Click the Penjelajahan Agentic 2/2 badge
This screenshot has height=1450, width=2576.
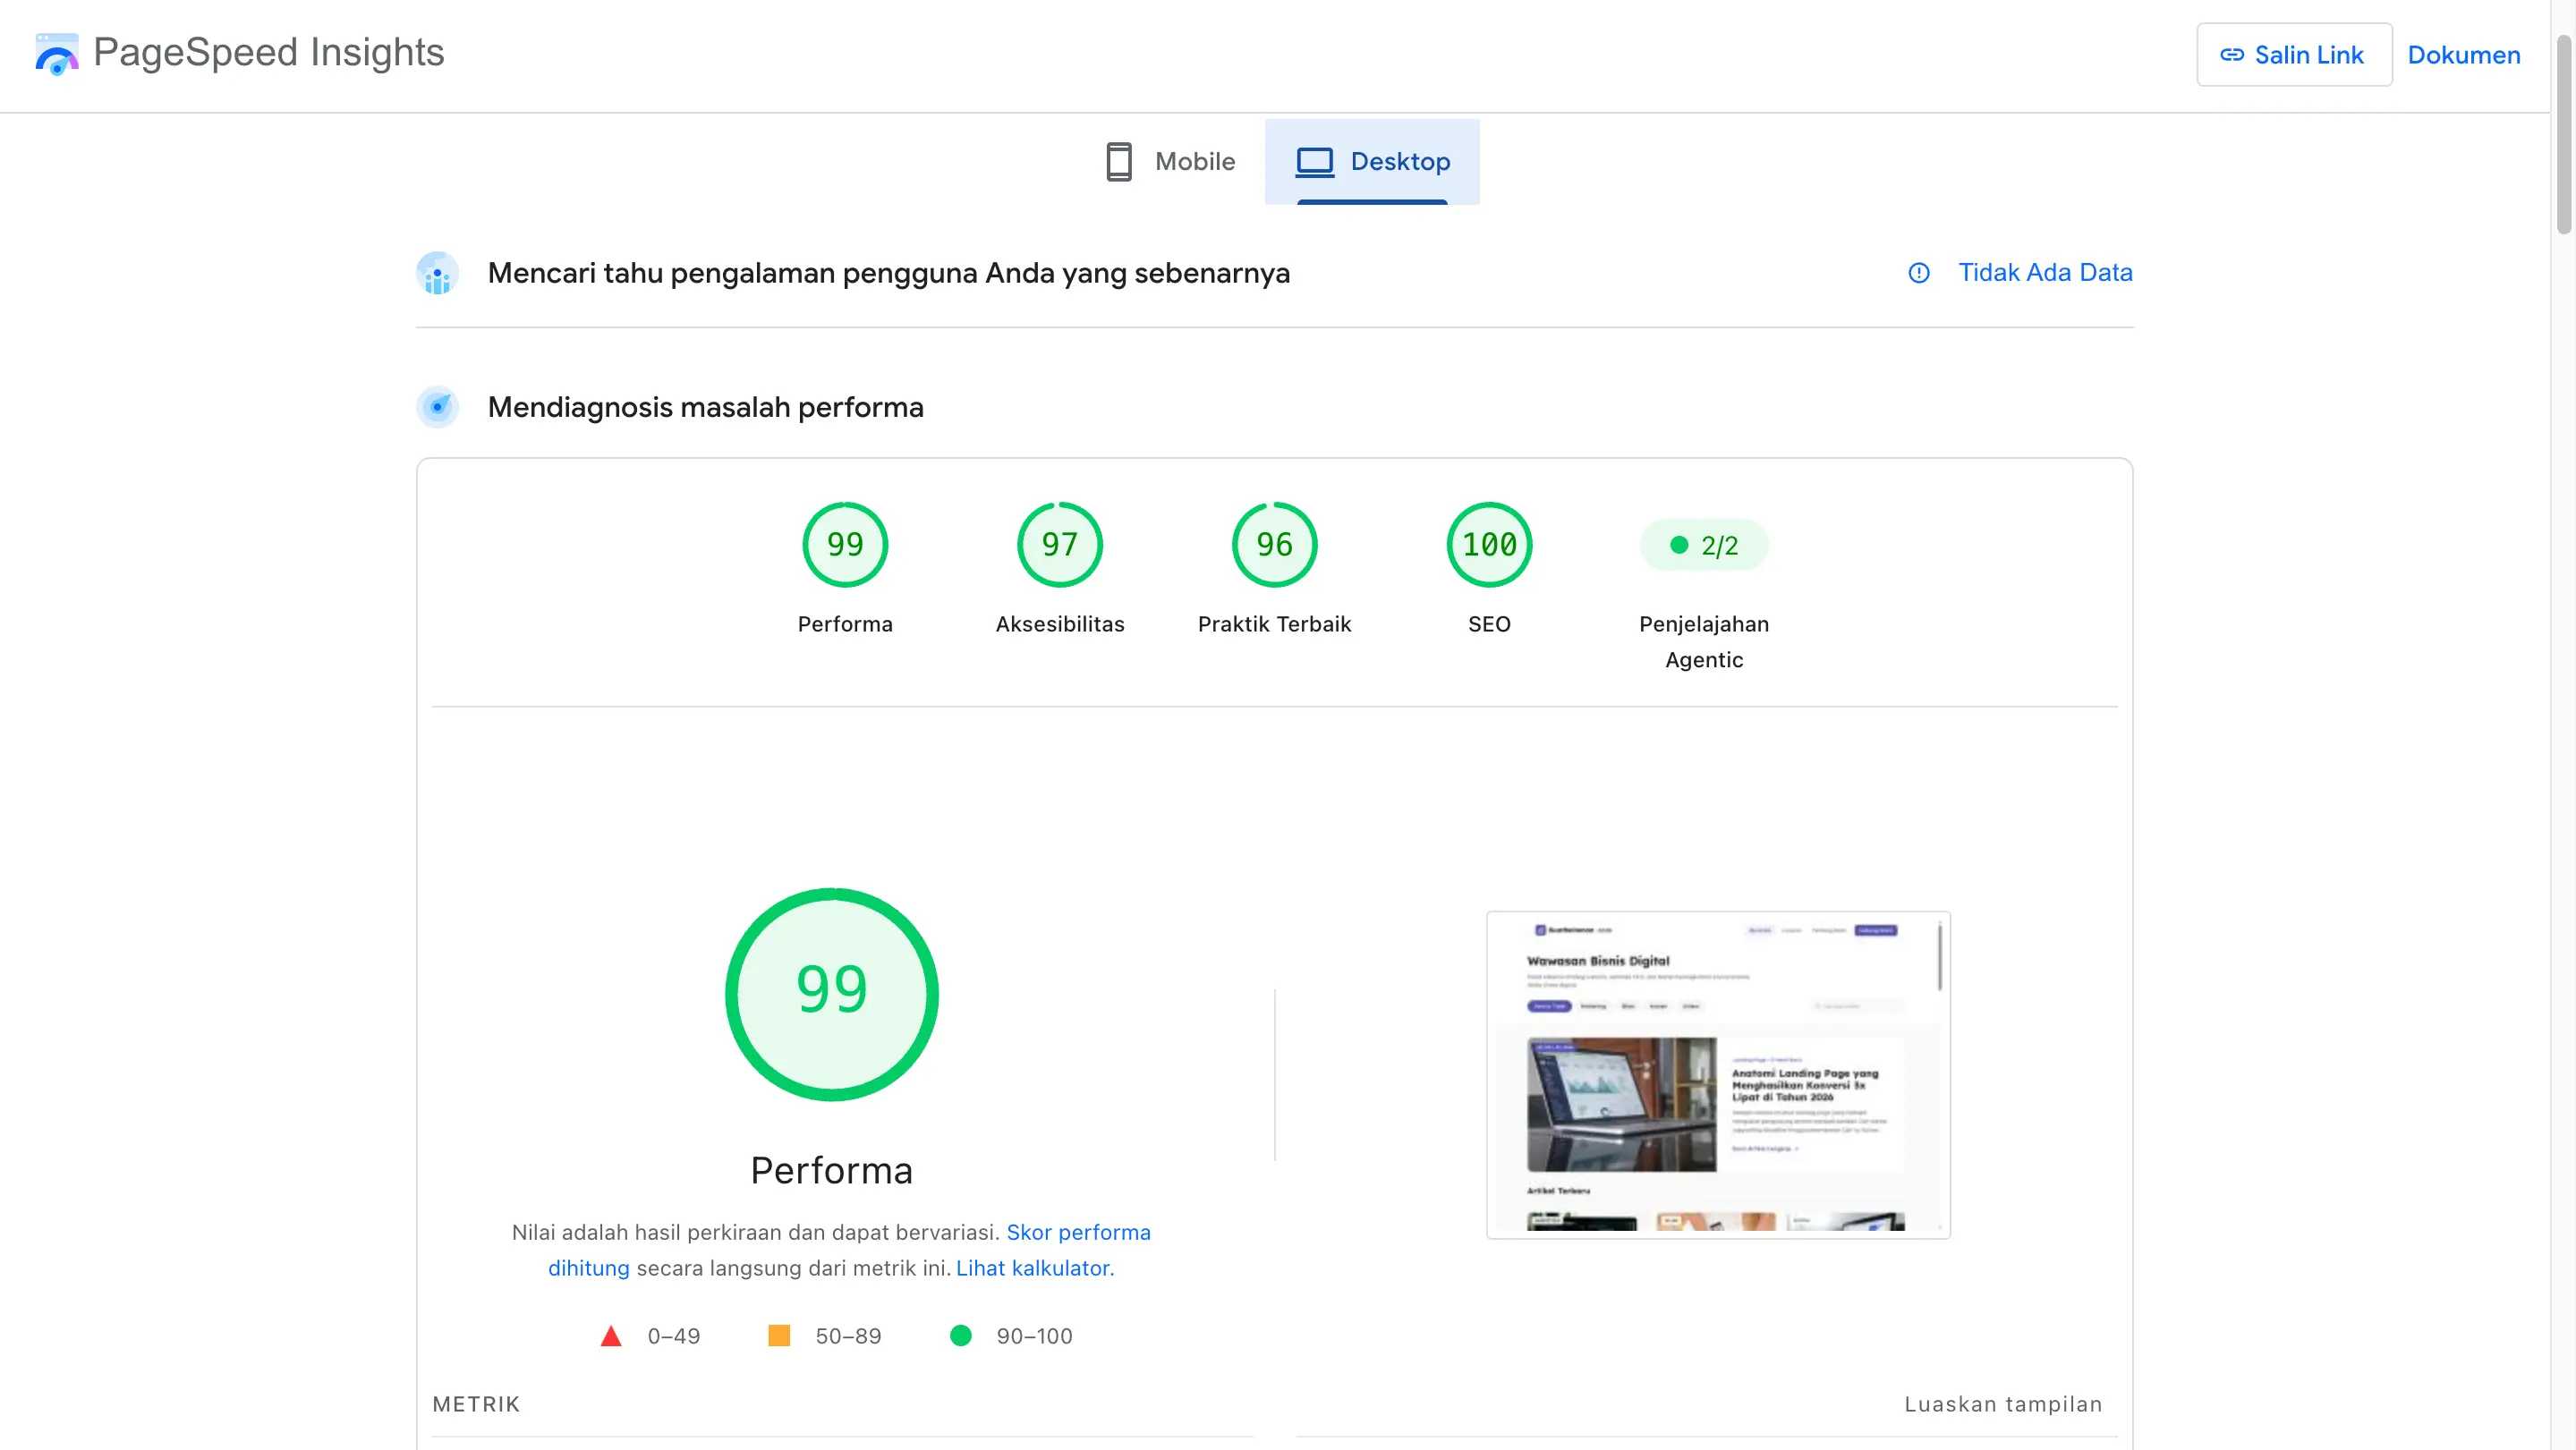click(1704, 545)
